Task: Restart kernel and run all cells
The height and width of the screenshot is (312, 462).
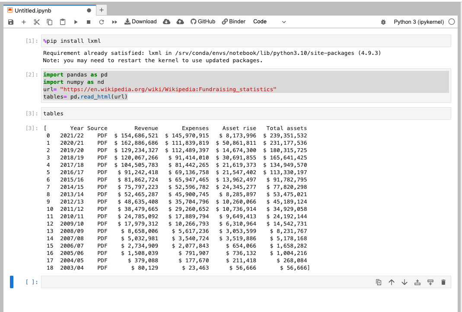Action: pos(115,22)
